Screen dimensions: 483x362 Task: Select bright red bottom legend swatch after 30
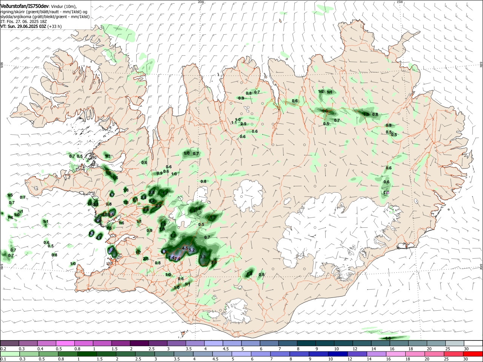pyautogui.click(x=472, y=354)
